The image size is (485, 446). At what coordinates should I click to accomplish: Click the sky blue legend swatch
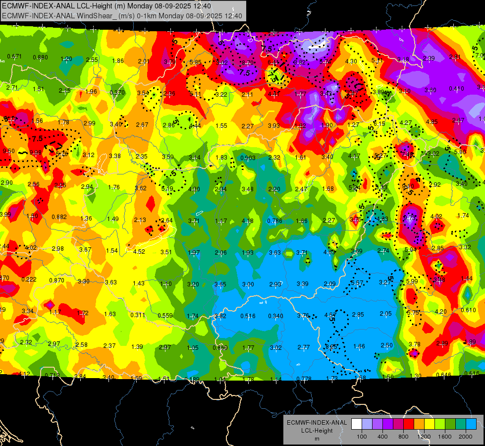click(x=471, y=424)
